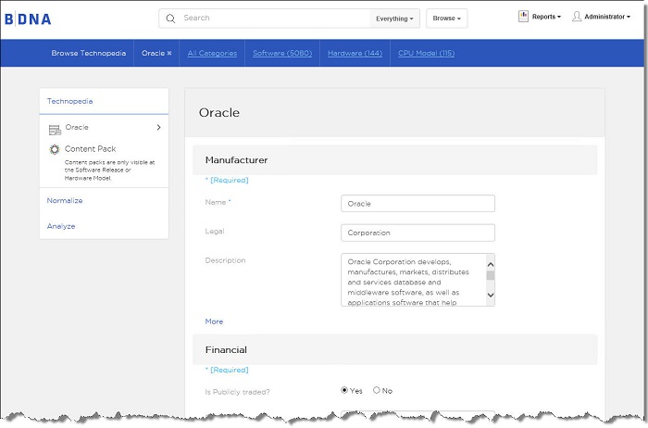Click the Name field containing Oracle
The height and width of the screenshot is (428, 648).
coord(417,204)
